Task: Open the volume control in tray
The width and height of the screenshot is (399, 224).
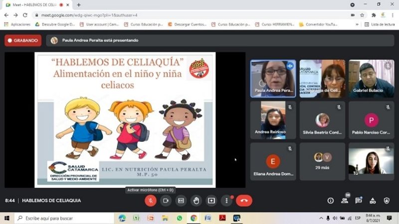Action: click(x=335, y=218)
